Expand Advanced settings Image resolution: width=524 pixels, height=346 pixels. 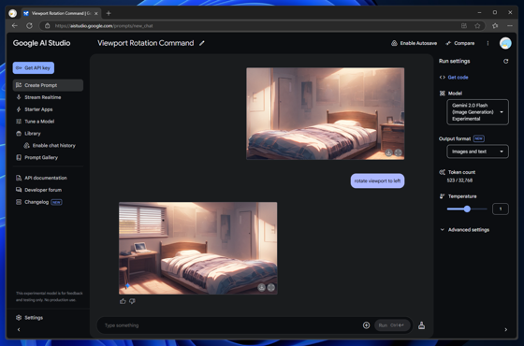tap(464, 230)
